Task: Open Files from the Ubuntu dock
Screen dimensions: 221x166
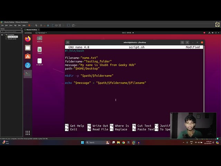Action: [28, 48]
